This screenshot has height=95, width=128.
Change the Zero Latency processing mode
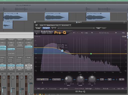tap(64, 89)
